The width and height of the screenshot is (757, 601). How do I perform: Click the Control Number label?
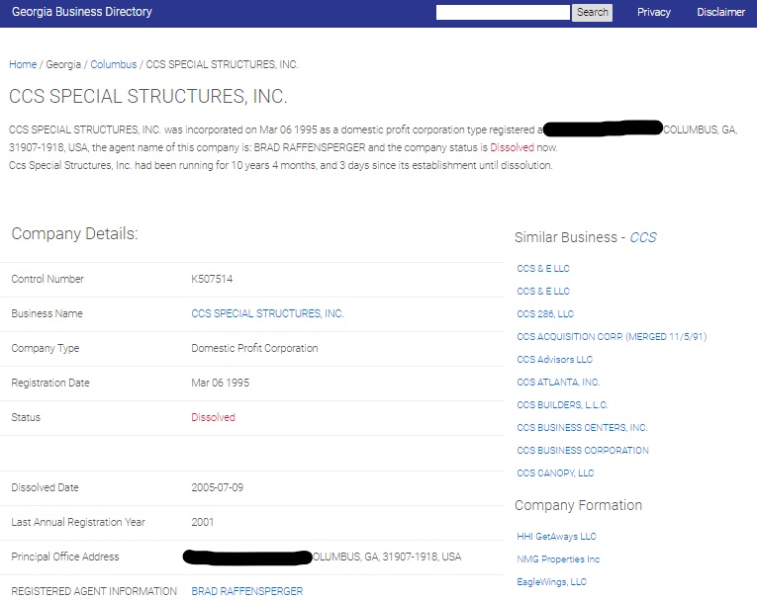47,279
